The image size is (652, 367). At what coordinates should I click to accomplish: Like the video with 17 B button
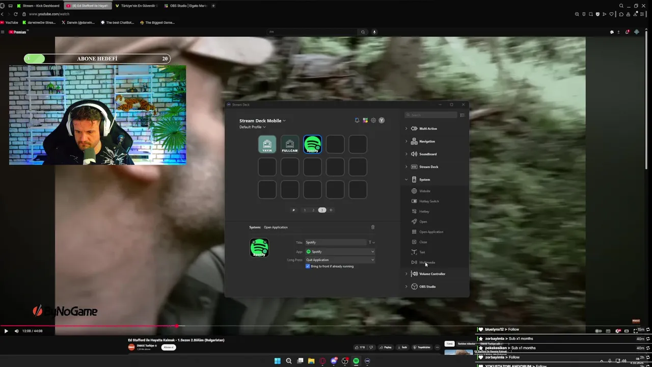(x=360, y=347)
